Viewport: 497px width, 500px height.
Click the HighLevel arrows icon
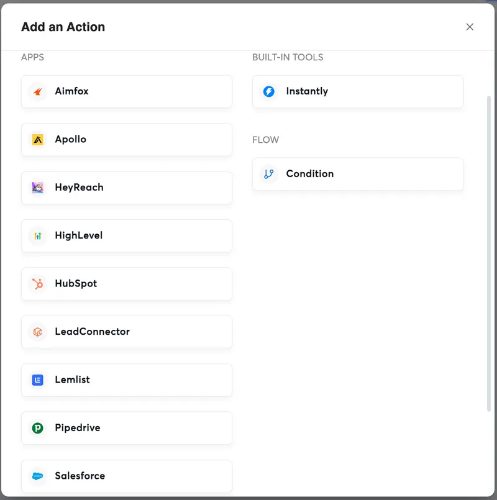(x=38, y=236)
